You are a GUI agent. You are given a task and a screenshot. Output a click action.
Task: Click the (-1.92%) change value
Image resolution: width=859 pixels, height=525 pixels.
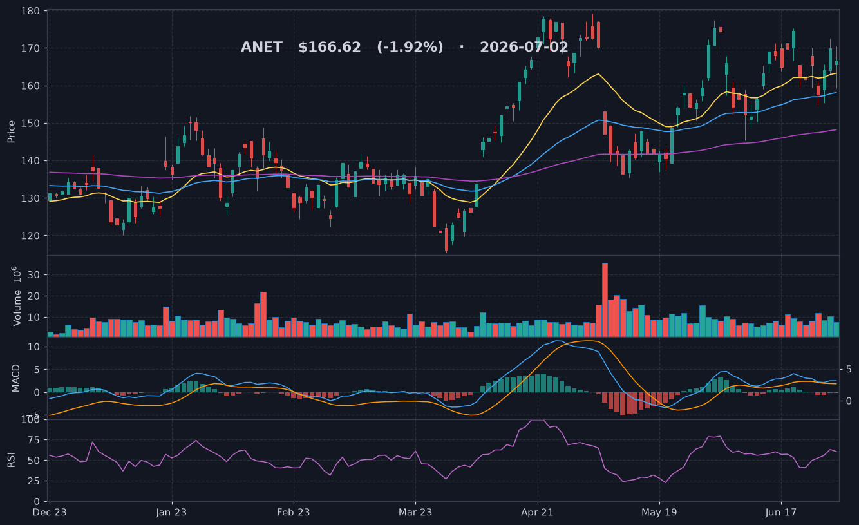click(x=410, y=48)
